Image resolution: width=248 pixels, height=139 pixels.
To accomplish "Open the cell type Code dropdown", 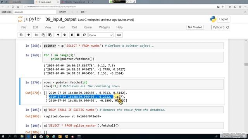I will click(x=101, y=35).
